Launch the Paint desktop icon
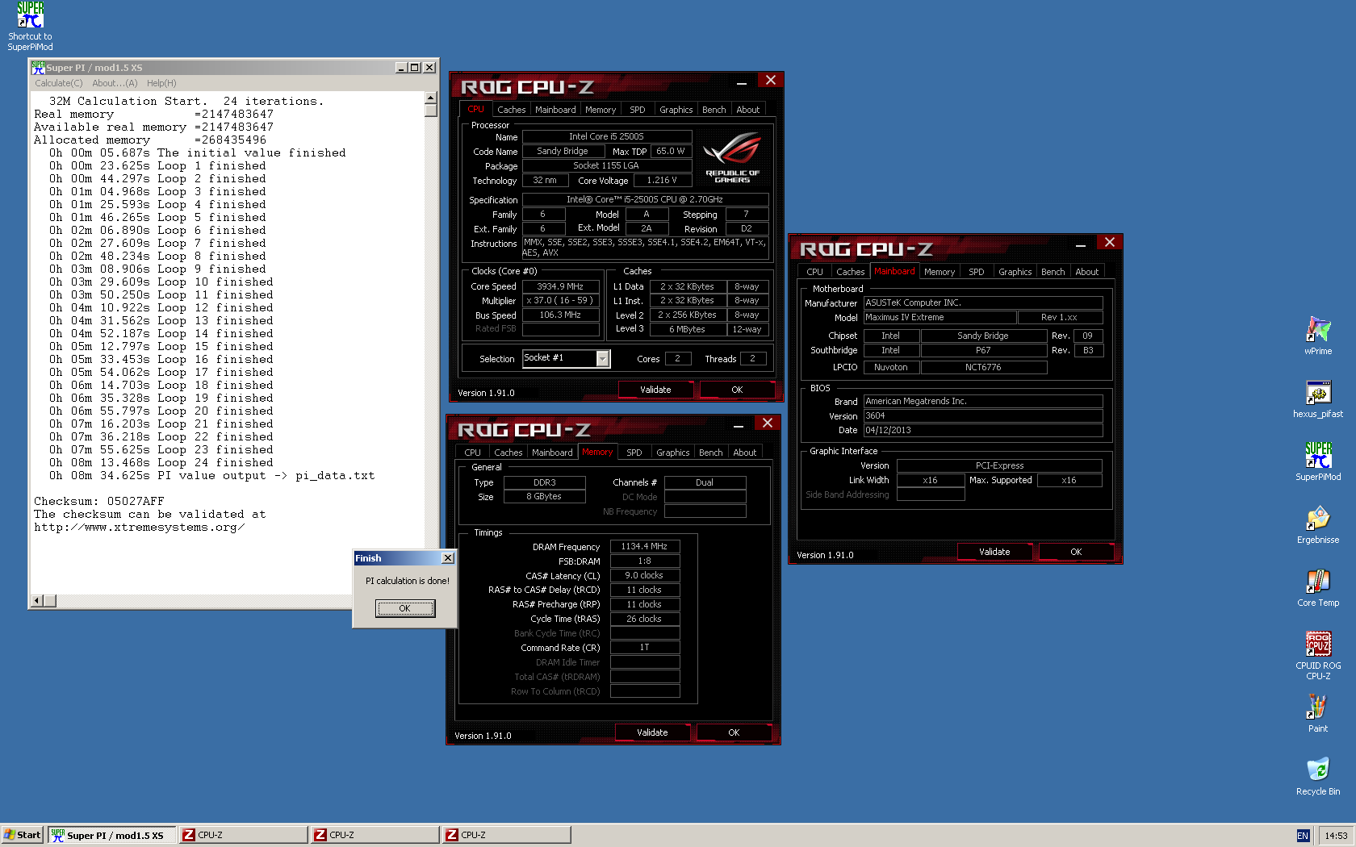Screen dimensions: 1356x847 click(x=1318, y=713)
